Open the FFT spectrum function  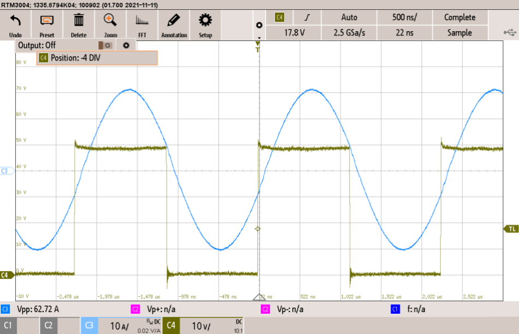pyautogui.click(x=142, y=25)
